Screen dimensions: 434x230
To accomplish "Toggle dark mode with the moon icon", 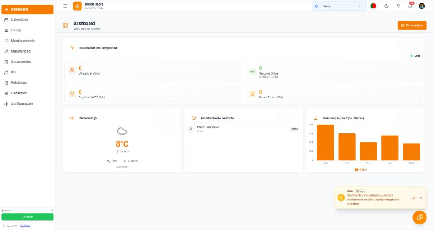I will (x=387, y=6).
